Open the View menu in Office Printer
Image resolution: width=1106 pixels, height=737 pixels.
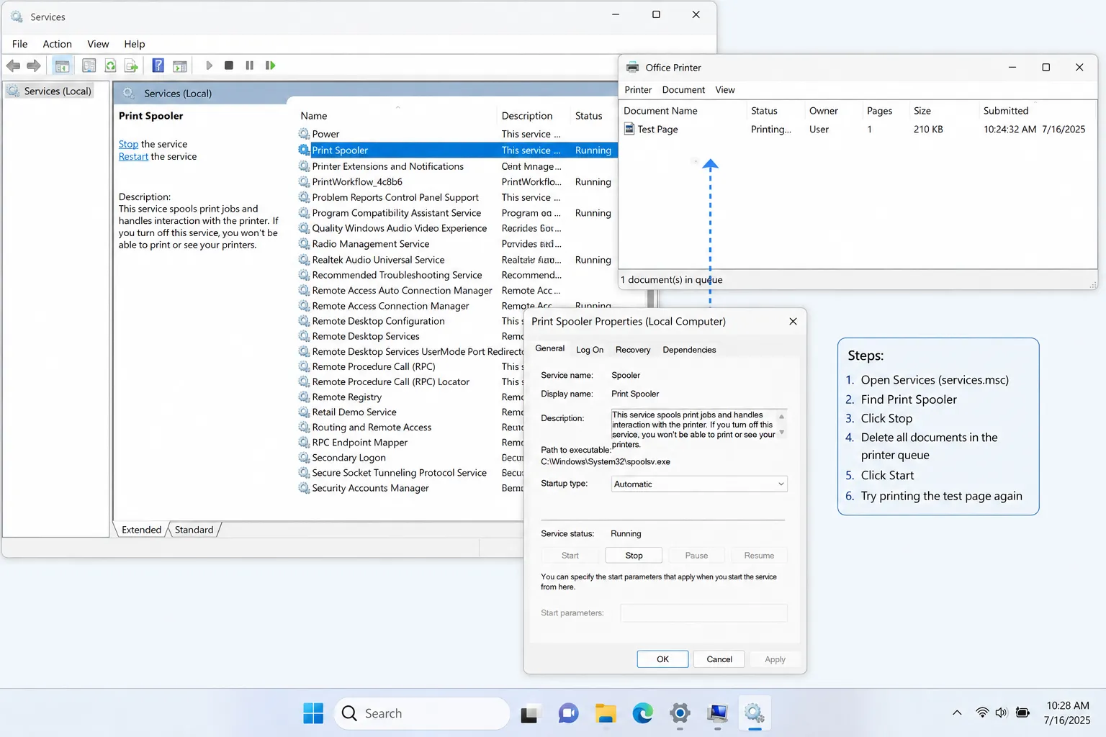(x=725, y=90)
